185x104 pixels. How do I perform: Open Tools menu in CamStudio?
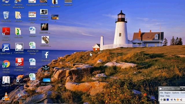pyautogui.click(x=183, y=93)
